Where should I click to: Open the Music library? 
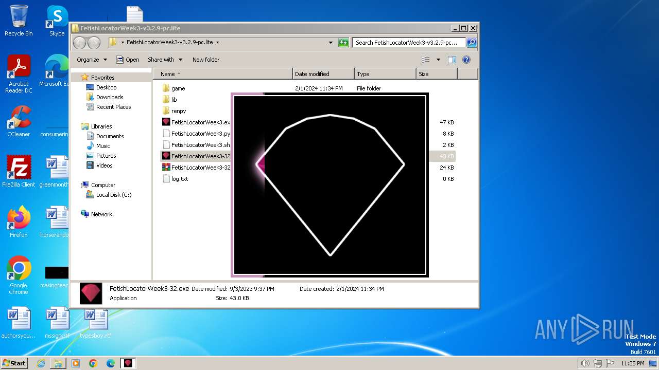tap(103, 146)
